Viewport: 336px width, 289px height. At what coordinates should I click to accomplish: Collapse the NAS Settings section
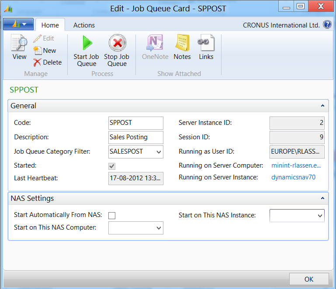pyautogui.click(x=322, y=199)
